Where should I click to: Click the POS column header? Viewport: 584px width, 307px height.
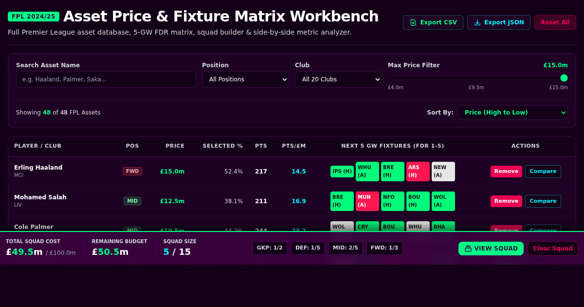coord(132,146)
